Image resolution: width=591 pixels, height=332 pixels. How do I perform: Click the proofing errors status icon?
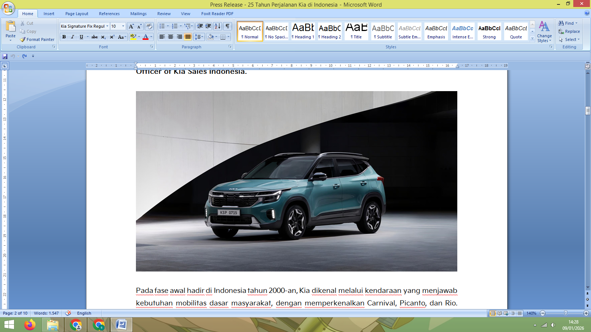68,313
